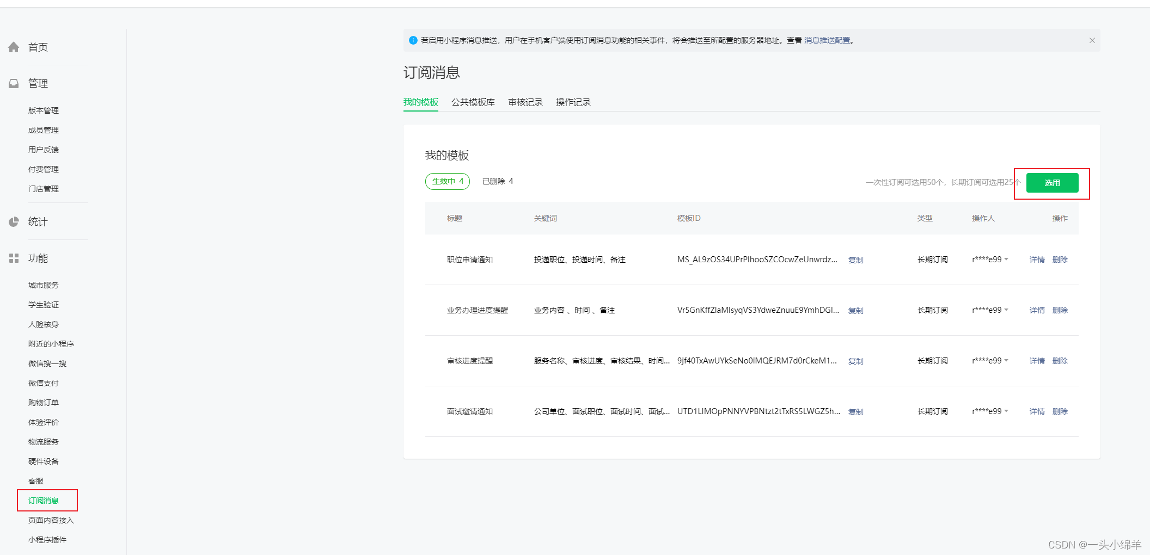Open 体验评价 in the sidebar
The height and width of the screenshot is (555, 1150).
coord(44,422)
